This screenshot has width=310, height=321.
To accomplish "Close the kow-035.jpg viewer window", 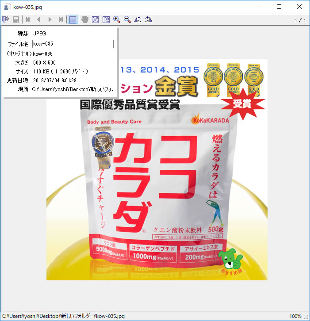I will point(299,7).
